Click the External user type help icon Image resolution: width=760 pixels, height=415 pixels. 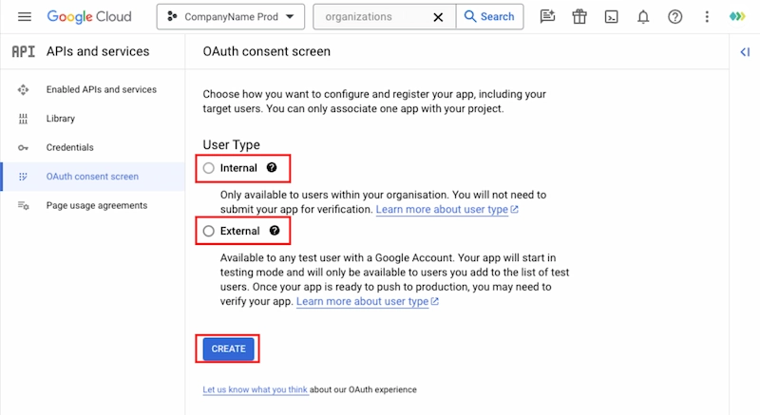coord(275,230)
